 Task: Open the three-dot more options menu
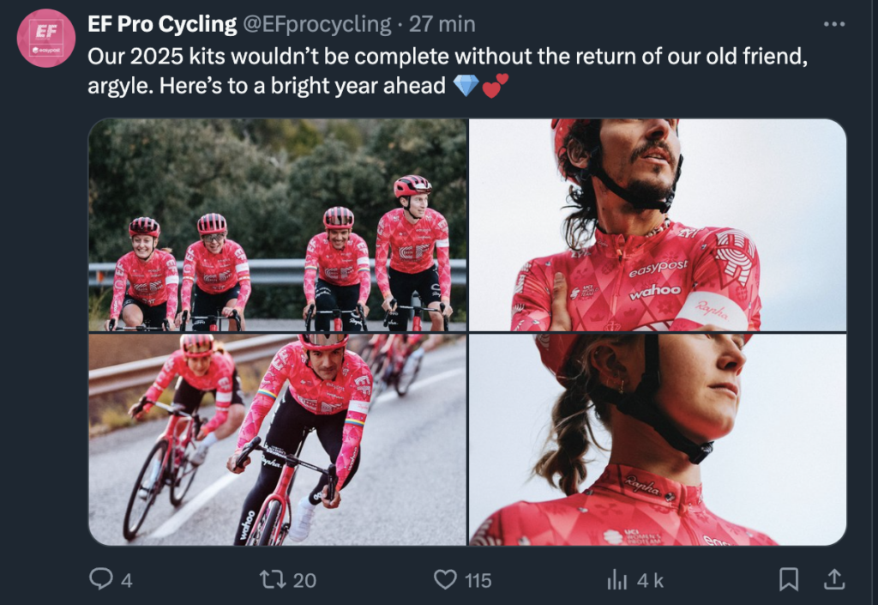click(x=833, y=24)
